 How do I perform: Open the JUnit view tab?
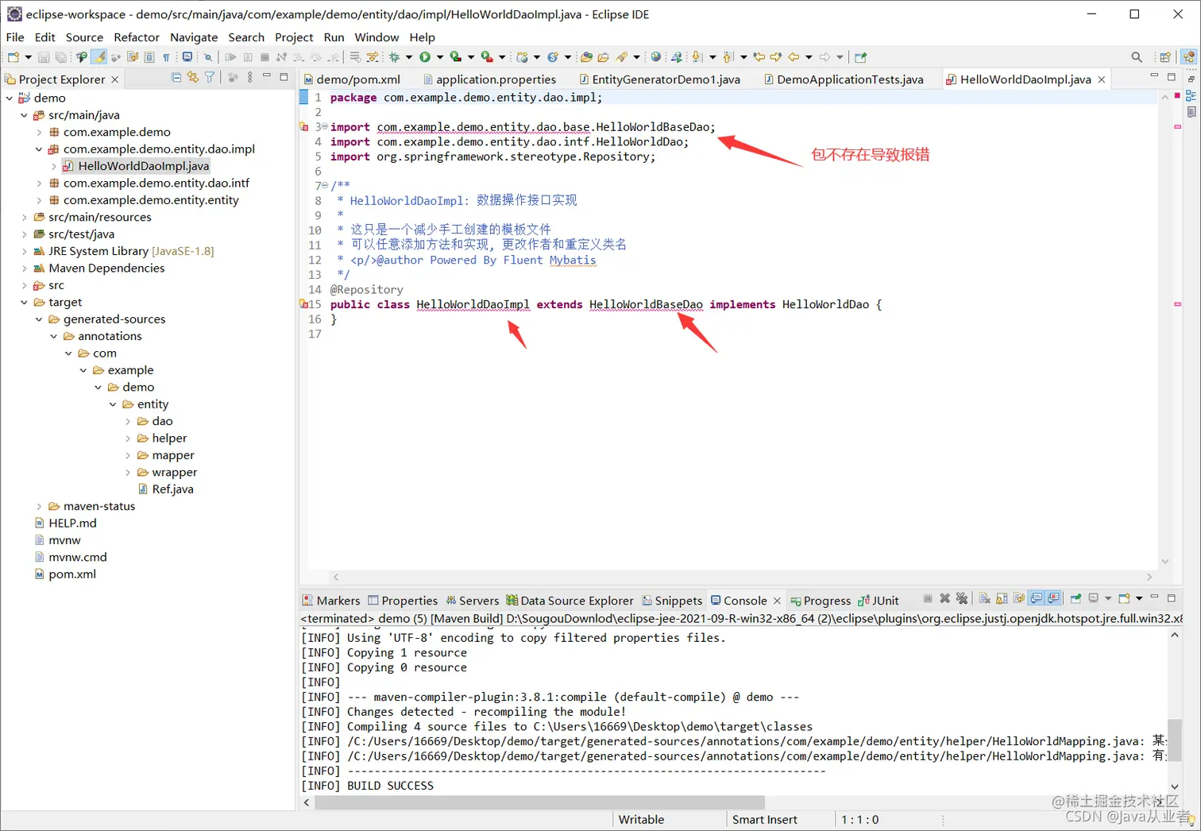(x=879, y=601)
